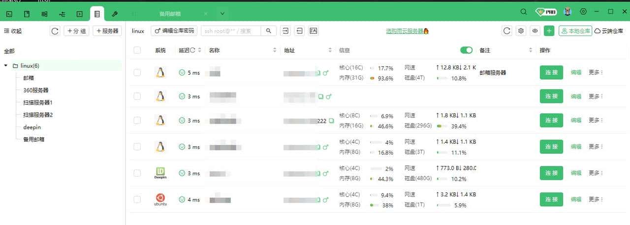Sort by the 备注 column arrows
Image resolution: width=630 pixels, height=225 pixels.
[x=531, y=50]
